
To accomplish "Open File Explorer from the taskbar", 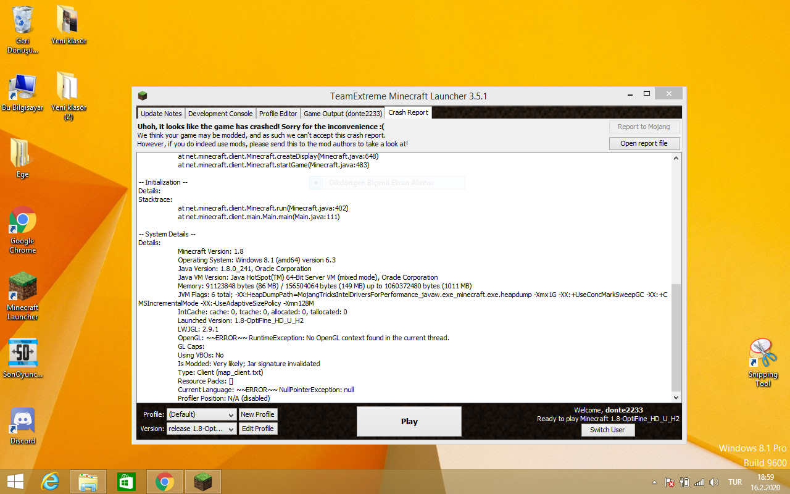I will [x=88, y=482].
